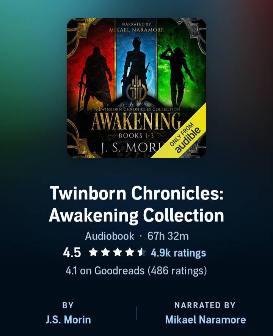Select the Twinborn Chronicles: Awakening Collection title
273x336 pixels.
point(136,204)
